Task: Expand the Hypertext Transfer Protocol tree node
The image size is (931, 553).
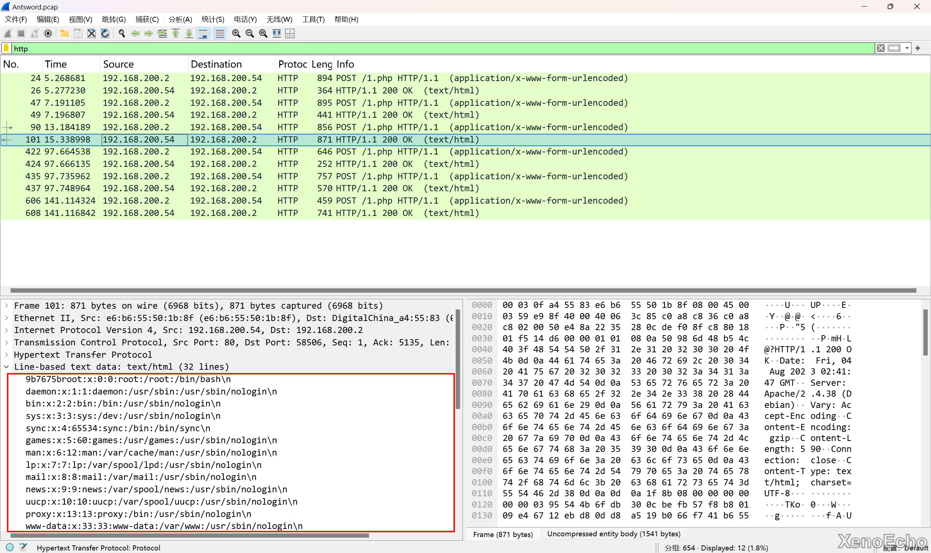Action: pyautogui.click(x=7, y=354)
